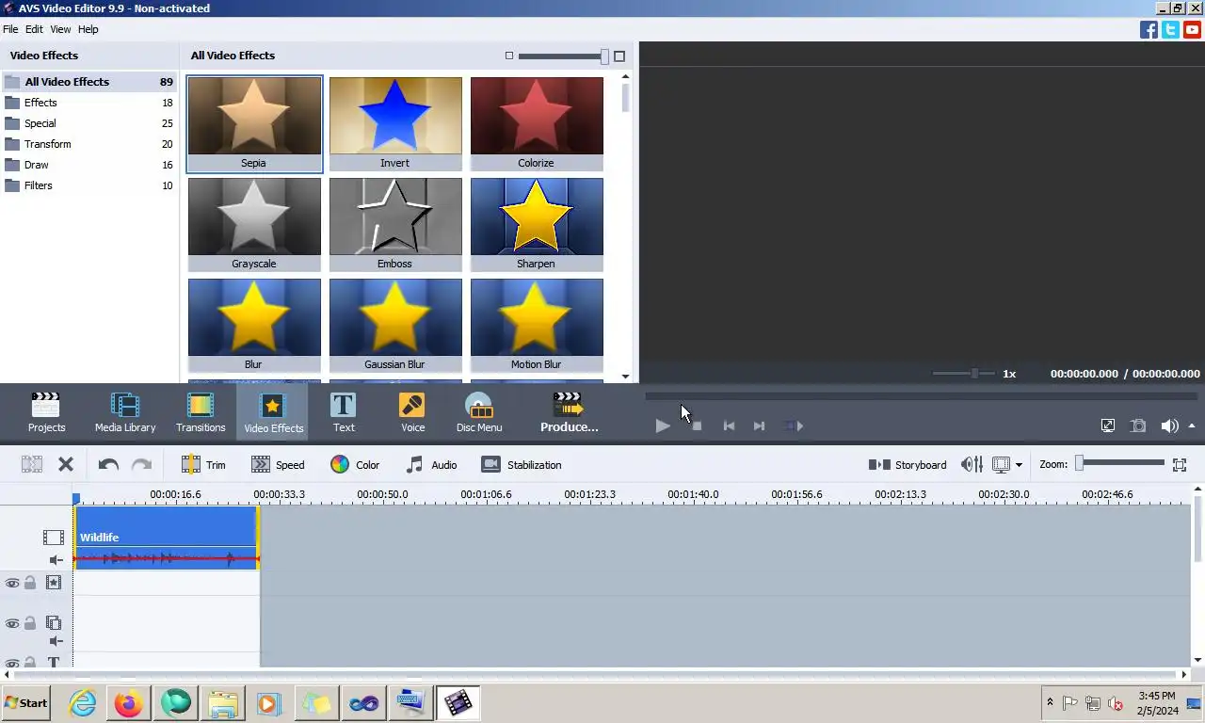Open the Color correction tool
The width and height of the screenshot is (1205, 723).
[x=355, y=465]
